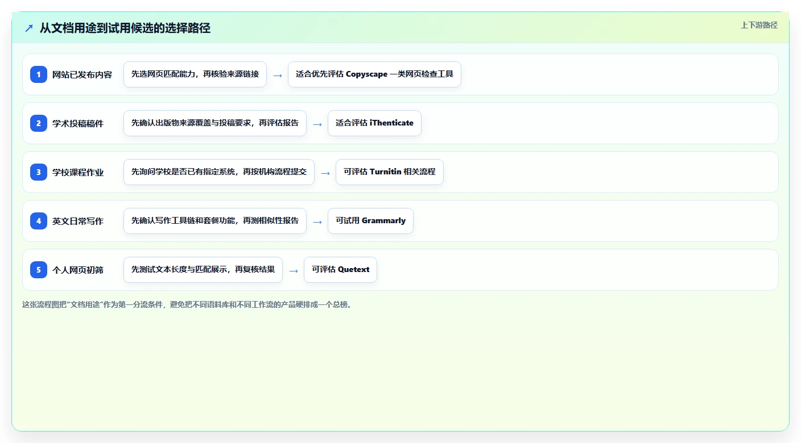Open the 先测试文本长度与匹配展示 box

tap(203, 270)
